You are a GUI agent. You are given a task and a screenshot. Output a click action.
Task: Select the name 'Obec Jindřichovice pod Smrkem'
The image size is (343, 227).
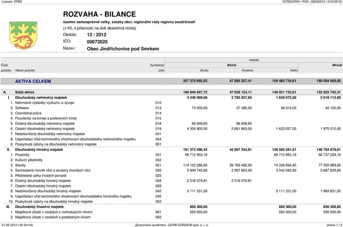pos(123,49)
